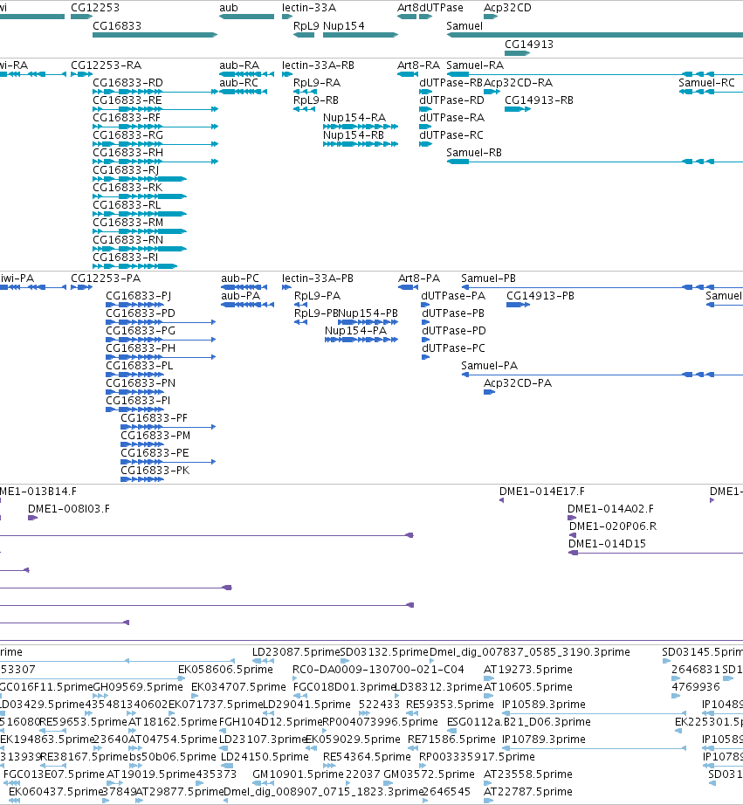
Task: Click the dUTPase-PD protein label
Action: (x=454, y=331)
